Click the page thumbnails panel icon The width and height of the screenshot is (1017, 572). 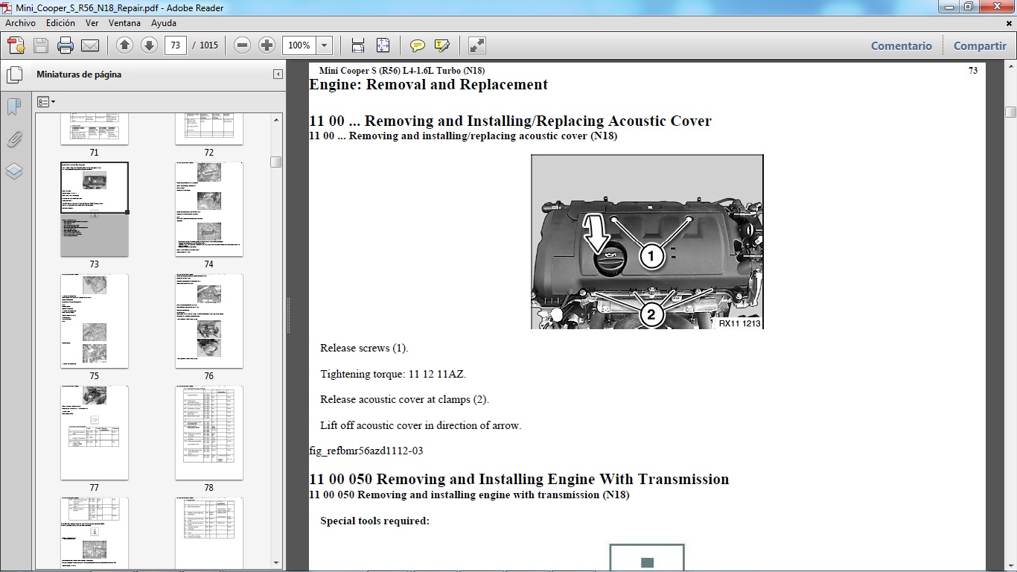coord(14,75)
